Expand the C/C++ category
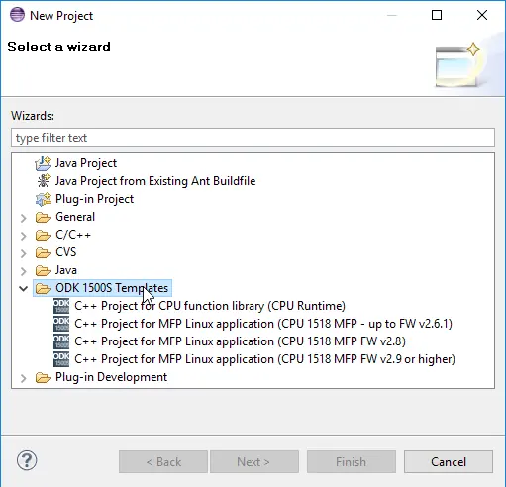The image size is (506, 487). (x=23, y=236)
